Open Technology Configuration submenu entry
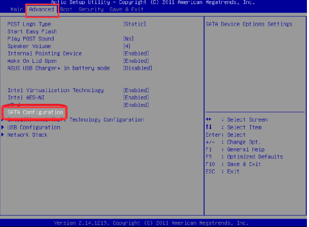Image resolution: width=309 pixels, height=227 pixels. click(x=107, y=119)
